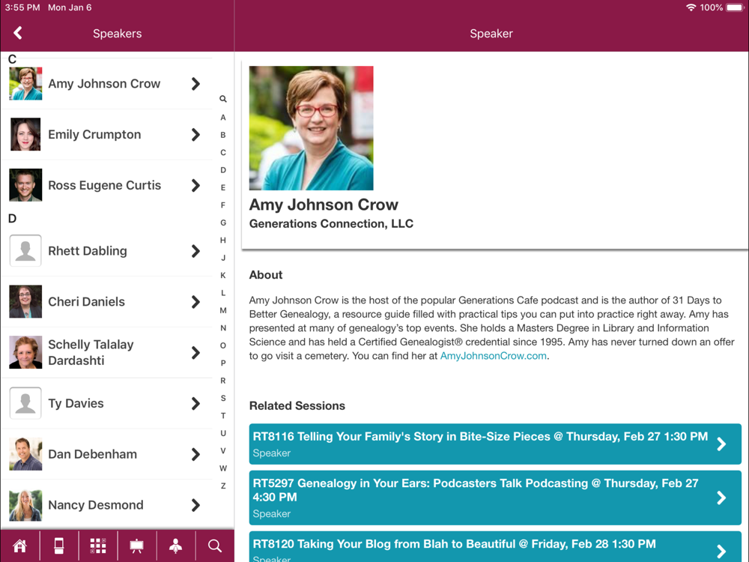The height and width of the screenshot is (562, 749).
Task: Open Schelly Talalay Dardashti row chevron
Action: pyautogui.click(x=195, y=353)
